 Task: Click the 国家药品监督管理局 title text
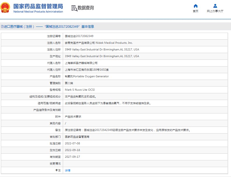pos(38,6)
